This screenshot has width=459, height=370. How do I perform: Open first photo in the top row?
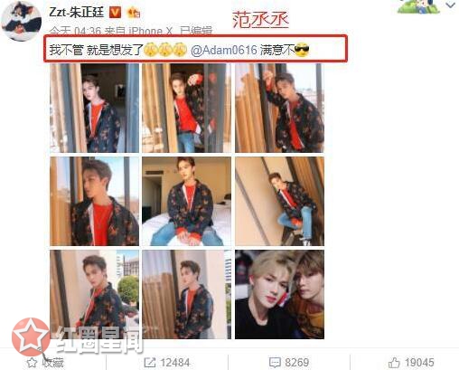pyautogui.click(x=94, y=108)
